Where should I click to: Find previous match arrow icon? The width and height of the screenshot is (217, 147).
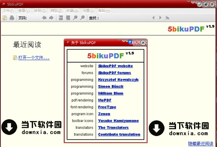(153, 18)
